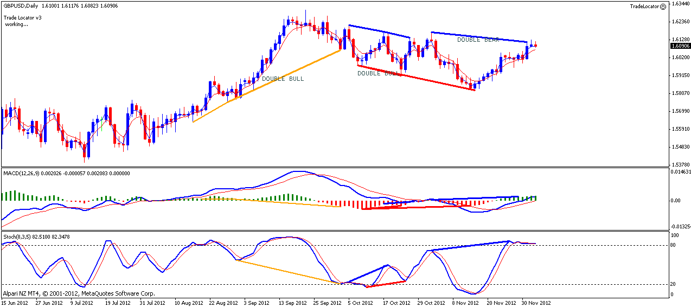Click the '10 Aug 2012' date label
Viewport: 691px width, 307px height.
188,303
